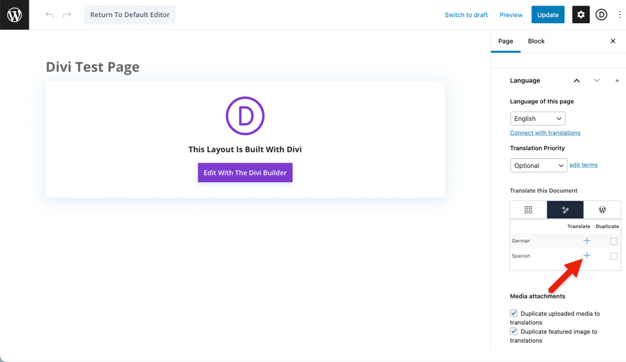Image resolution: width=626 pixels, height=362 pixels.
Task: Click the edit terms link
Action: click(x=583, y=165)
